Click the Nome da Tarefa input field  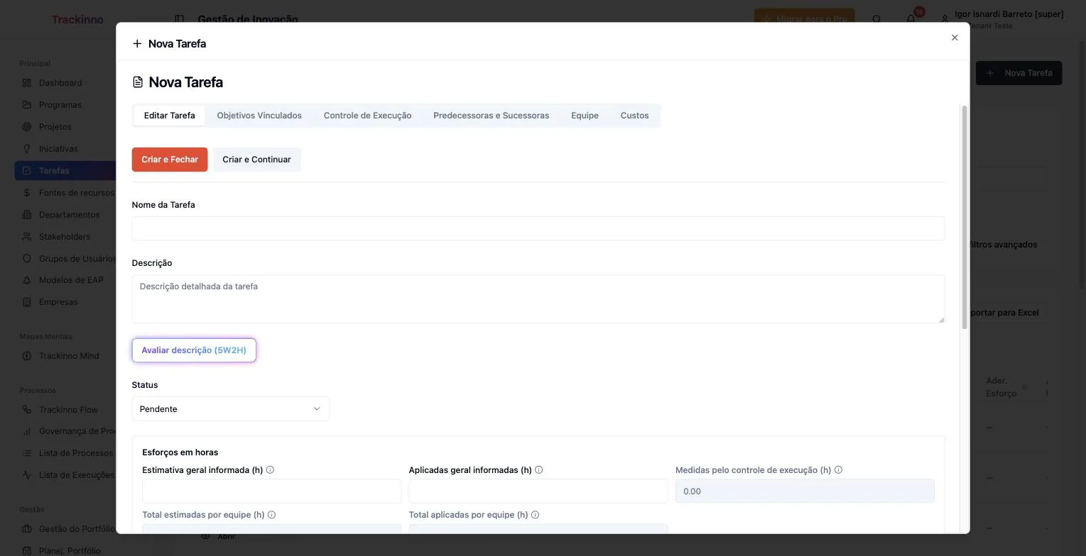538,228
